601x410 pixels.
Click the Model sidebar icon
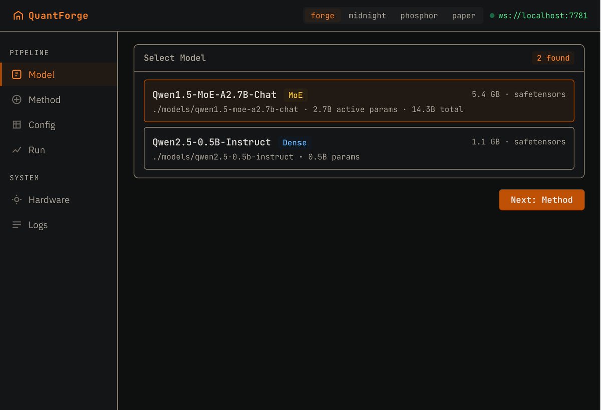pos(17,75)
